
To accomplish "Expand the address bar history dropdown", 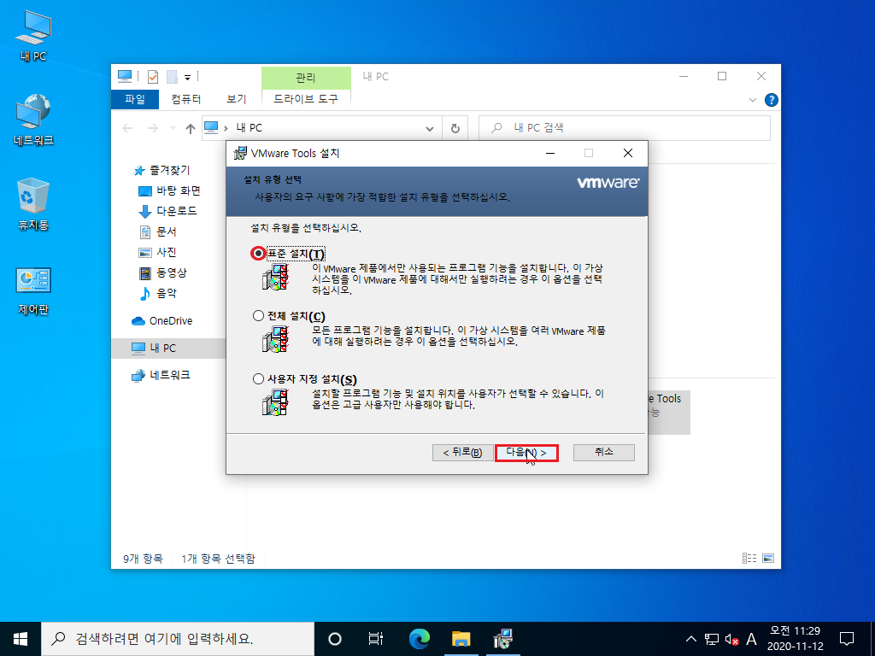I will click(430, 129).
